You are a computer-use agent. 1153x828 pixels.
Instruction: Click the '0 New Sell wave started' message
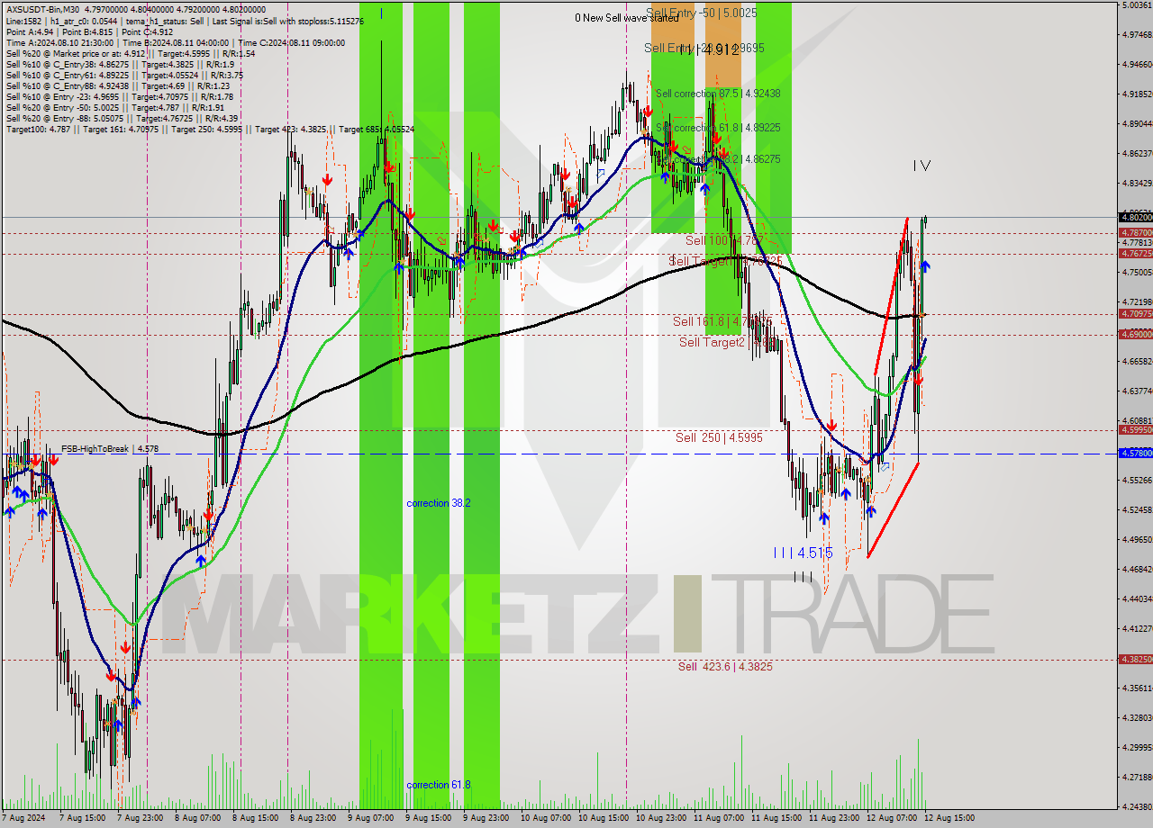627,18
